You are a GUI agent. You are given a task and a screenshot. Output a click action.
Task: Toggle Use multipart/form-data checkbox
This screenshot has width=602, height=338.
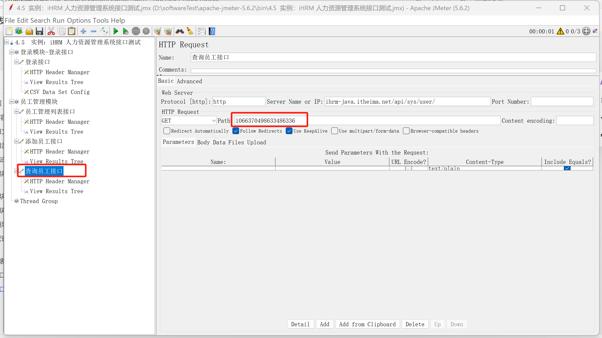pyautogui.click(x=335, y=131)
